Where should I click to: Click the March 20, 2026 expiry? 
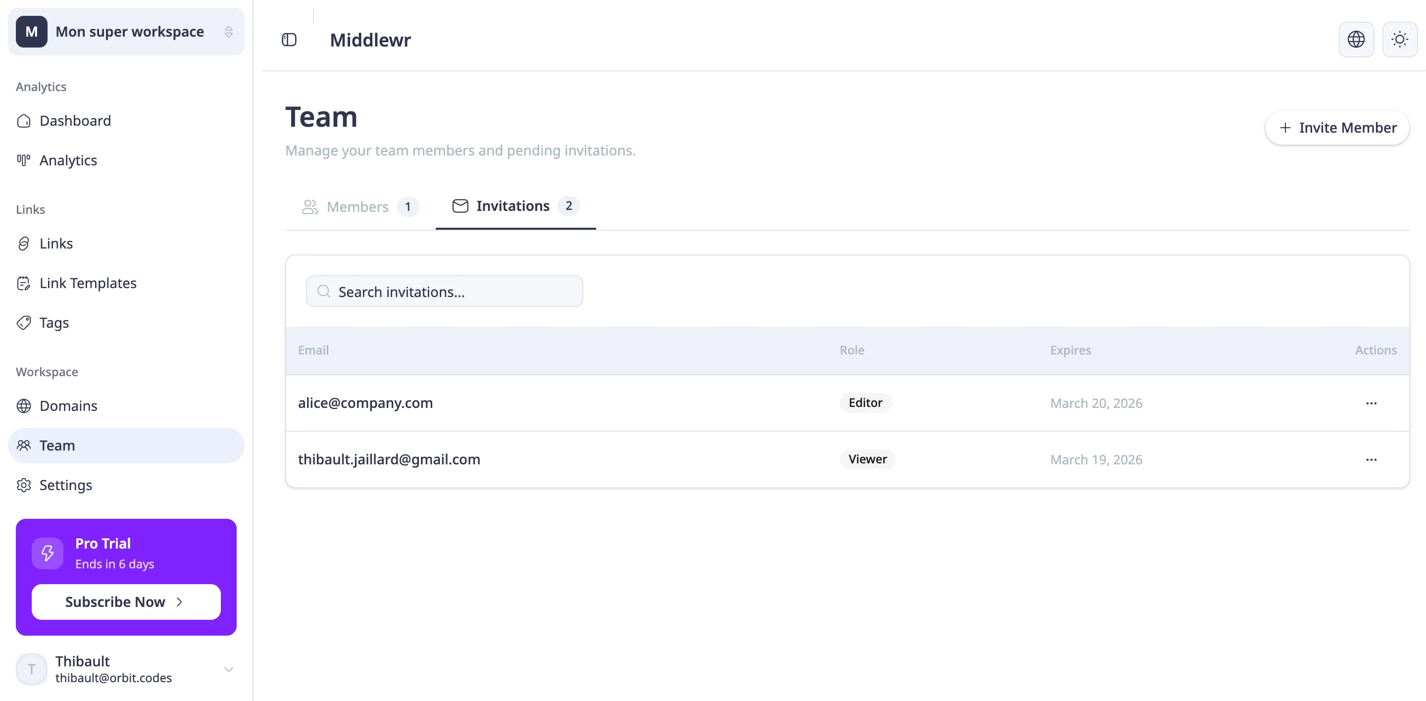coord(1096,403)
